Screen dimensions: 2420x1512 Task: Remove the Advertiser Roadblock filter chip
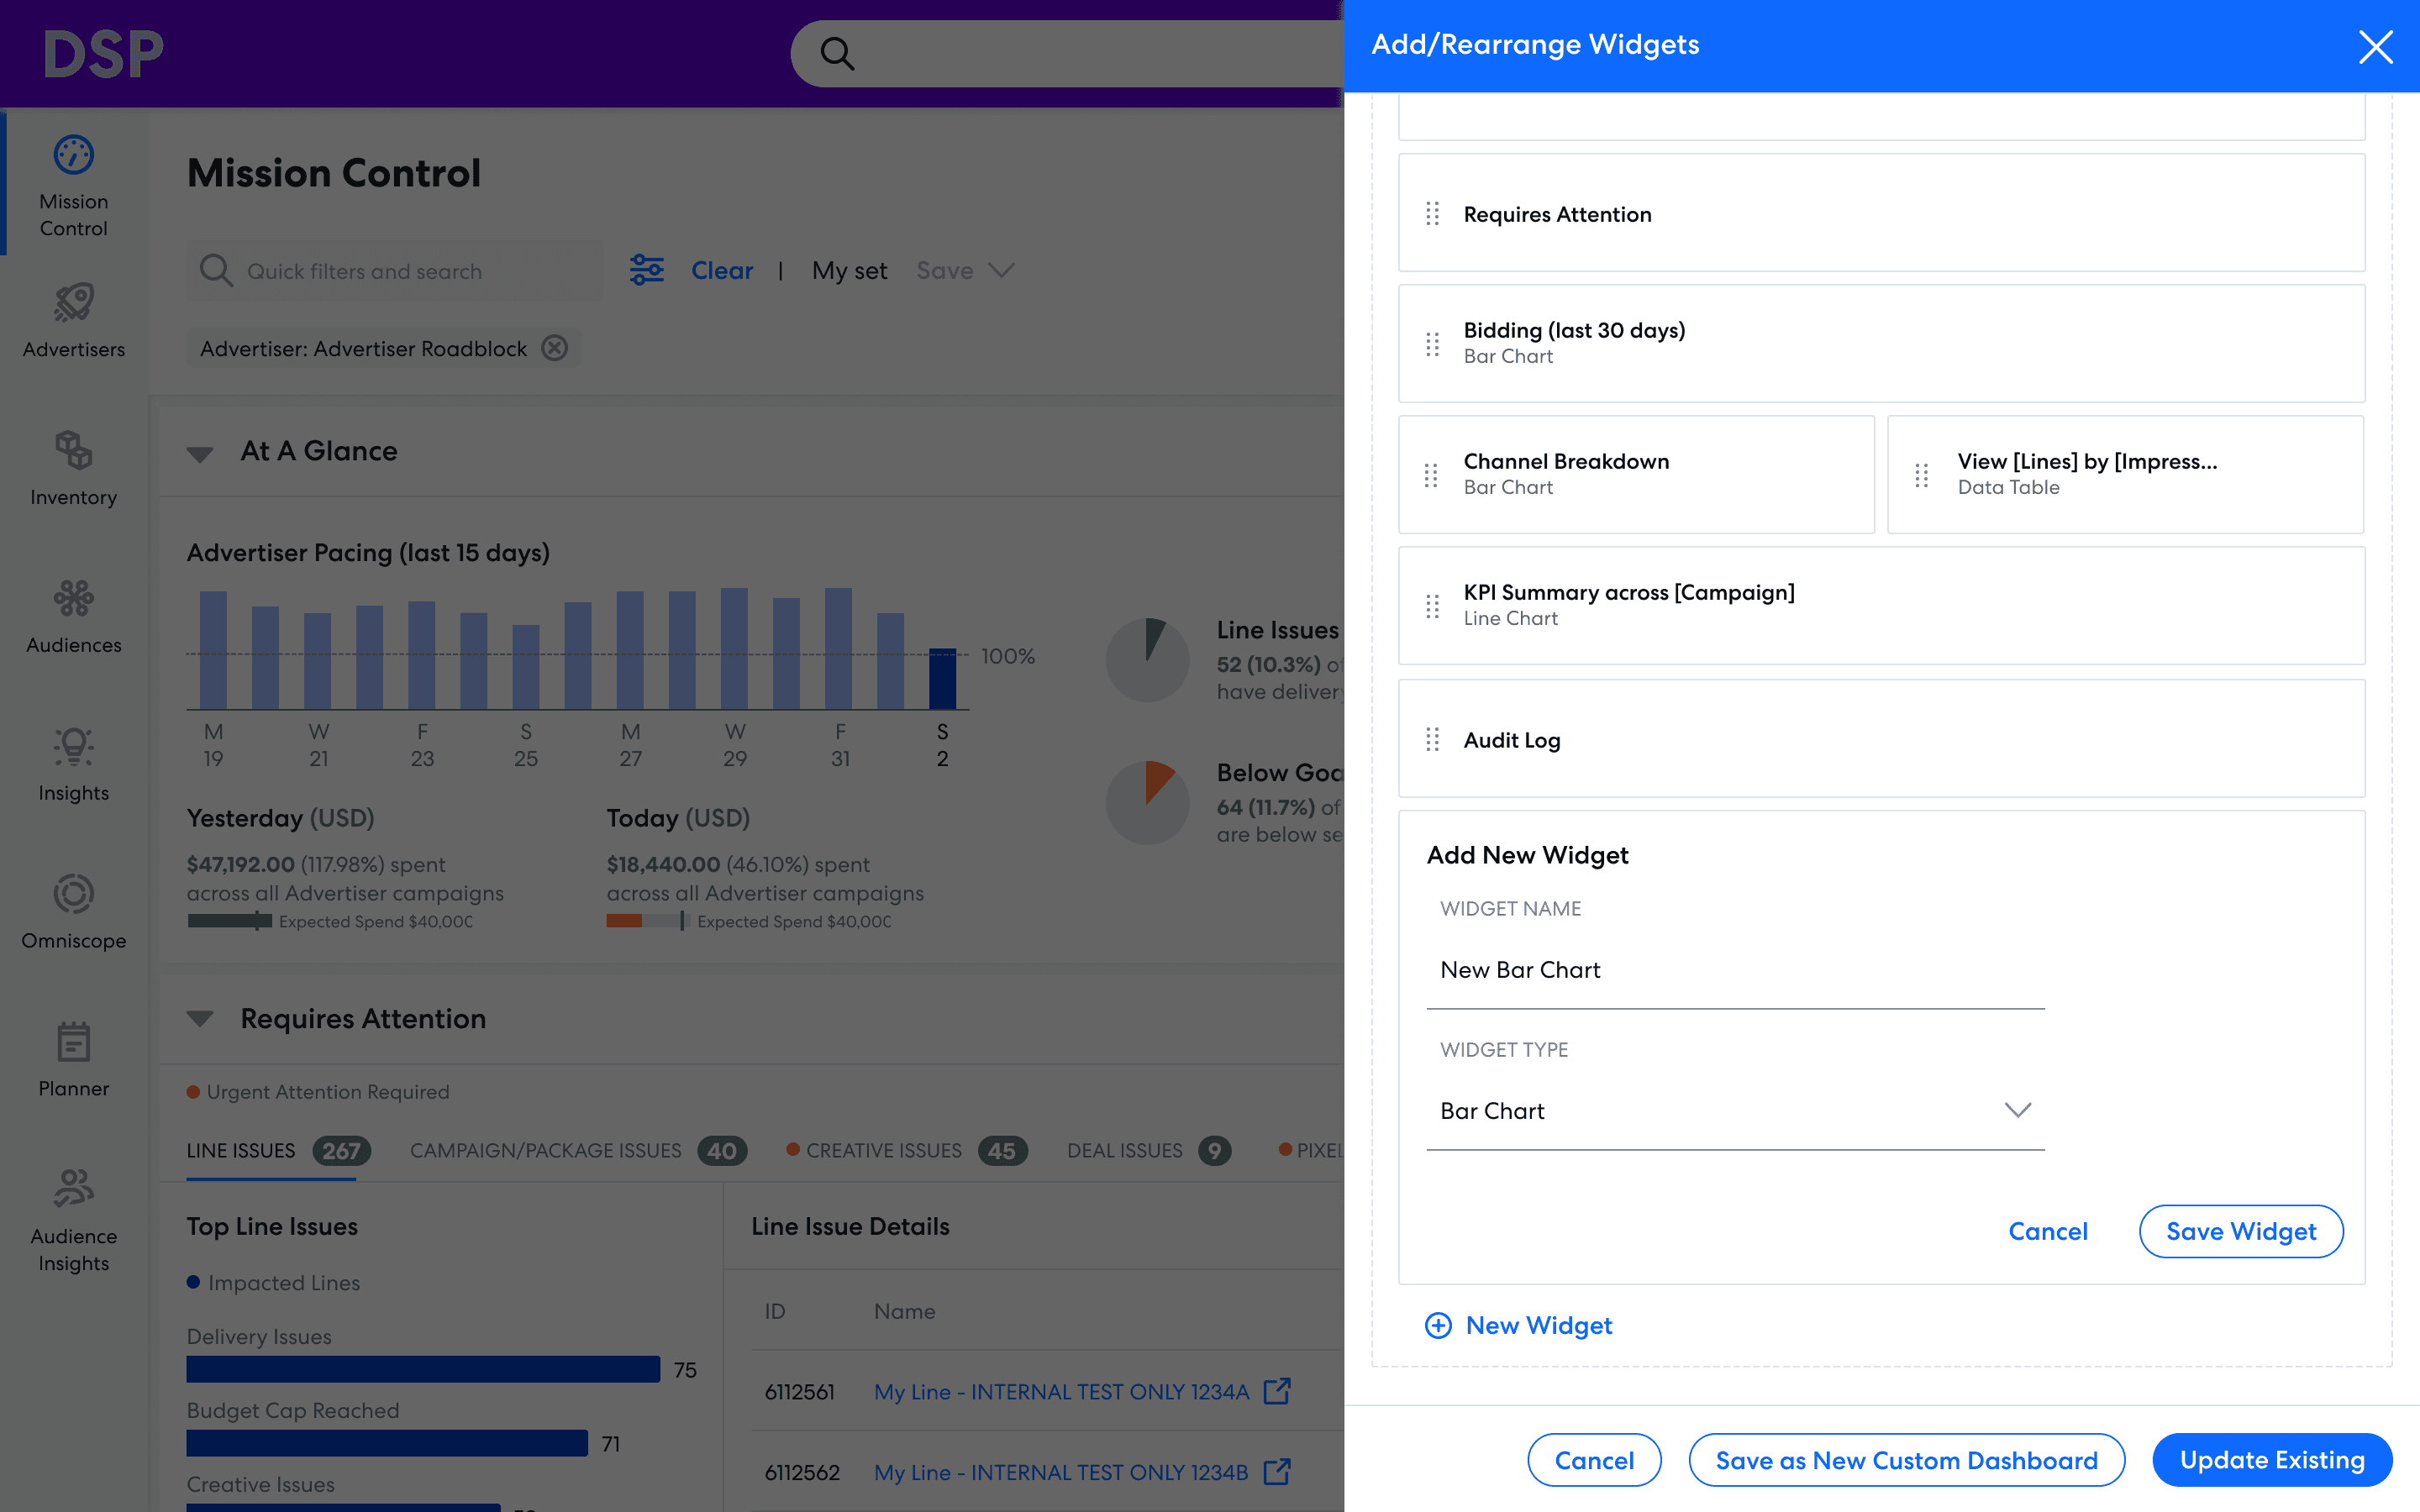555,348
